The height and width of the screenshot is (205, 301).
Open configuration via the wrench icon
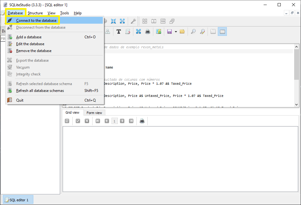pyautogui.click(x=133, y=21)
